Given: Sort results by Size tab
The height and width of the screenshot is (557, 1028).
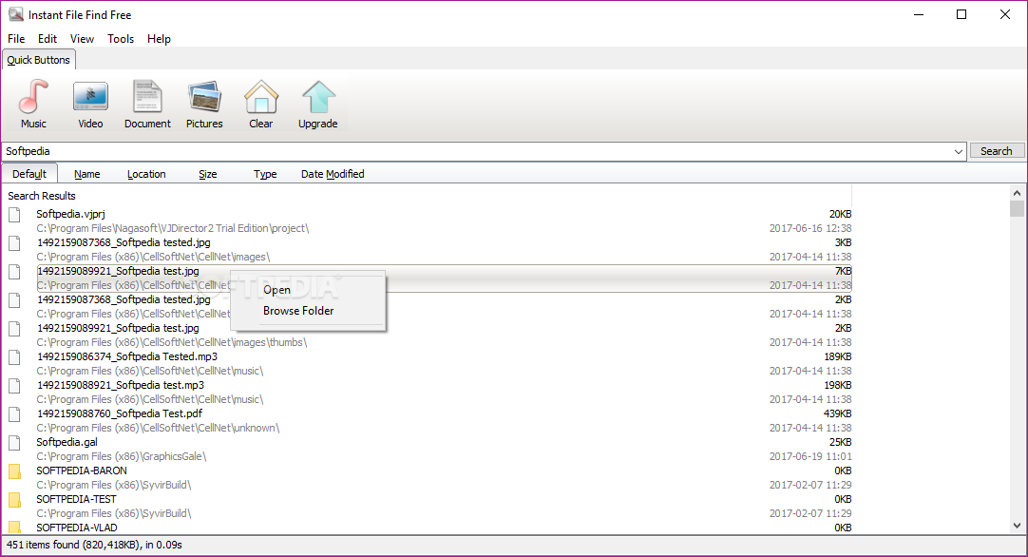Looking at the screenshot, I should 208,174.
